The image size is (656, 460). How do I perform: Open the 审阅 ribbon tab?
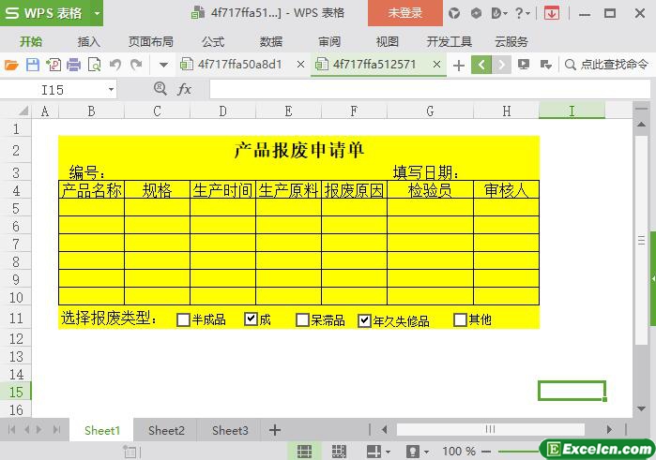(x=329, y=42)
